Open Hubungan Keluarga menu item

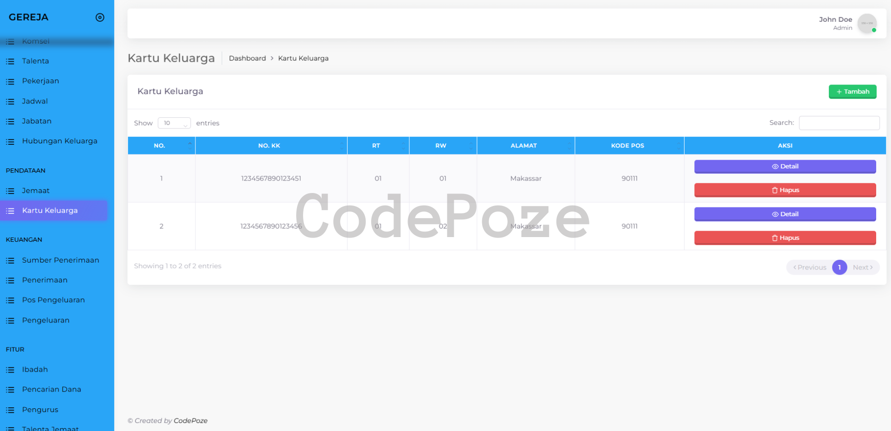pyautogui.click(x=59, y=141)
